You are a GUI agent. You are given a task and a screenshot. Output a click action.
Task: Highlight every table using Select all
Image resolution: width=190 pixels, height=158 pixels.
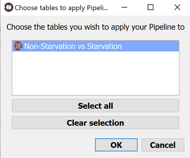coord(95,106)
